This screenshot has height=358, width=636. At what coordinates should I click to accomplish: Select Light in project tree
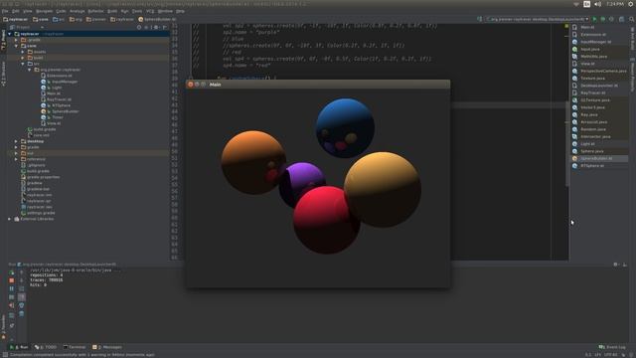(x=52, y=88)
